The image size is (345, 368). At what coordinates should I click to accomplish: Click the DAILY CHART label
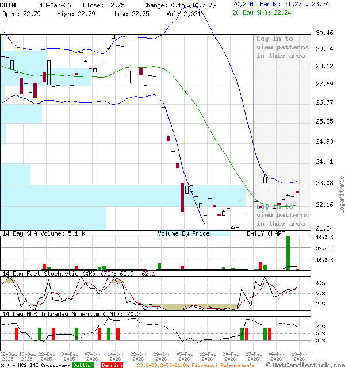(x=266, y=234)
